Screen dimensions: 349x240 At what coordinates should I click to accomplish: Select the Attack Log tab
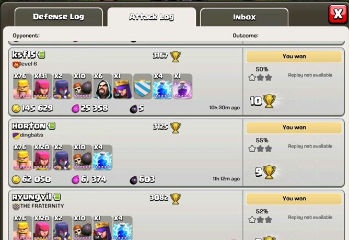(x=152, y=17)
